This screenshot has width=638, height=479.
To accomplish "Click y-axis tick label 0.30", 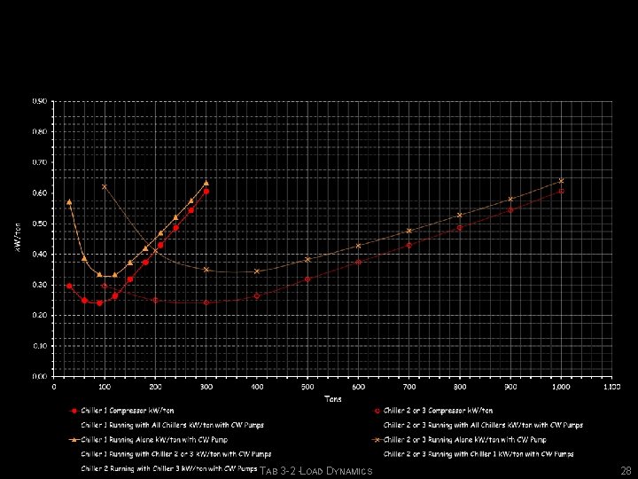I will coord(40,285).
